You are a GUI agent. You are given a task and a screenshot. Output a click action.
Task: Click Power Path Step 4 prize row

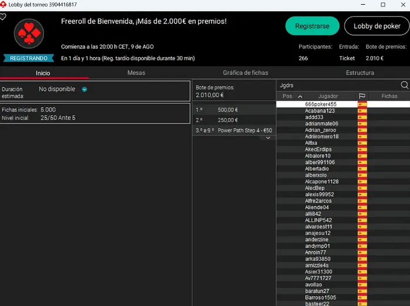(x=234, y=130)
